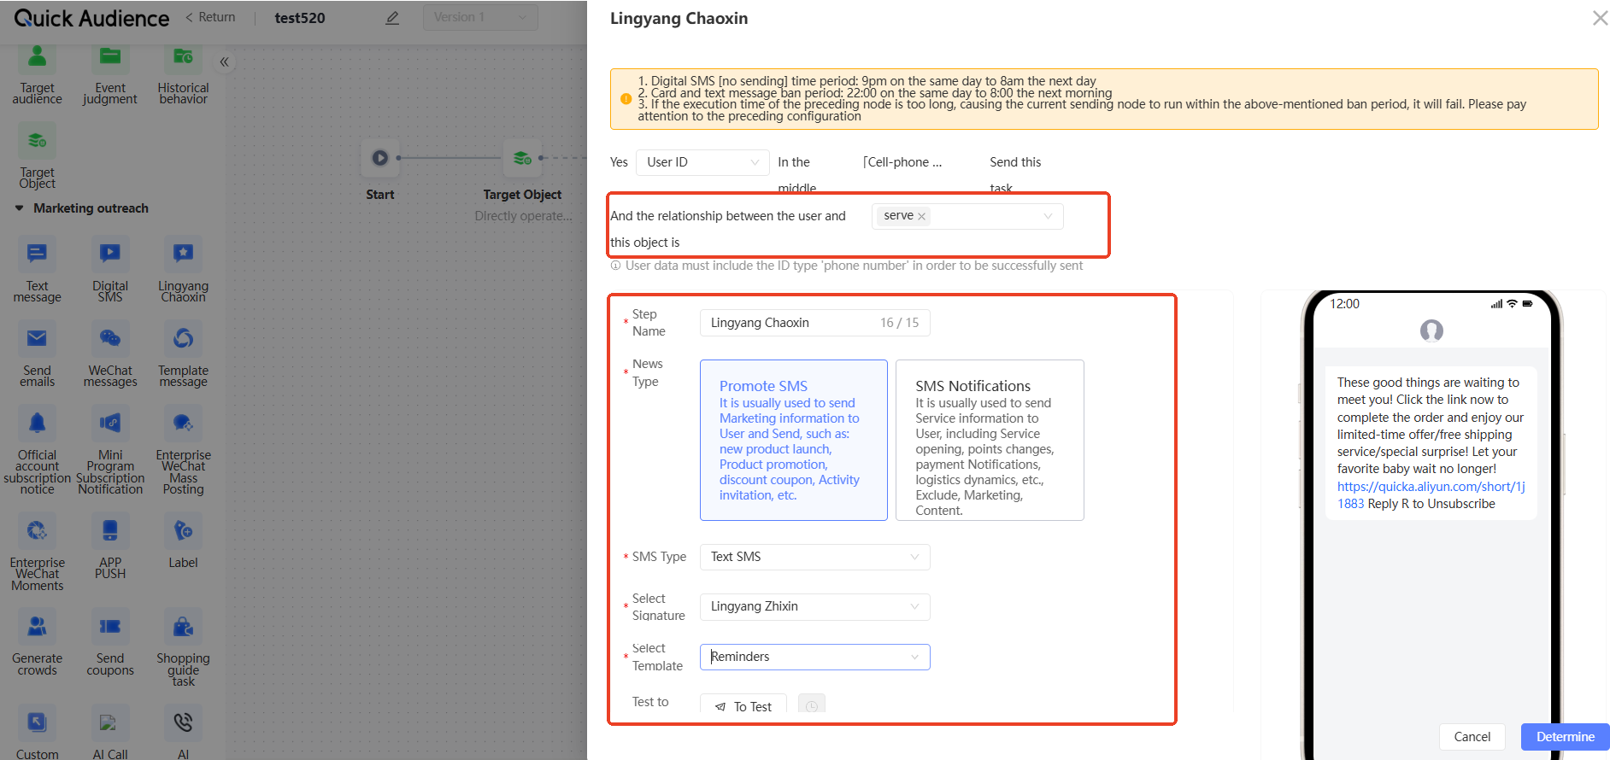Select the Custom node icon

click(x=37, y=722)
